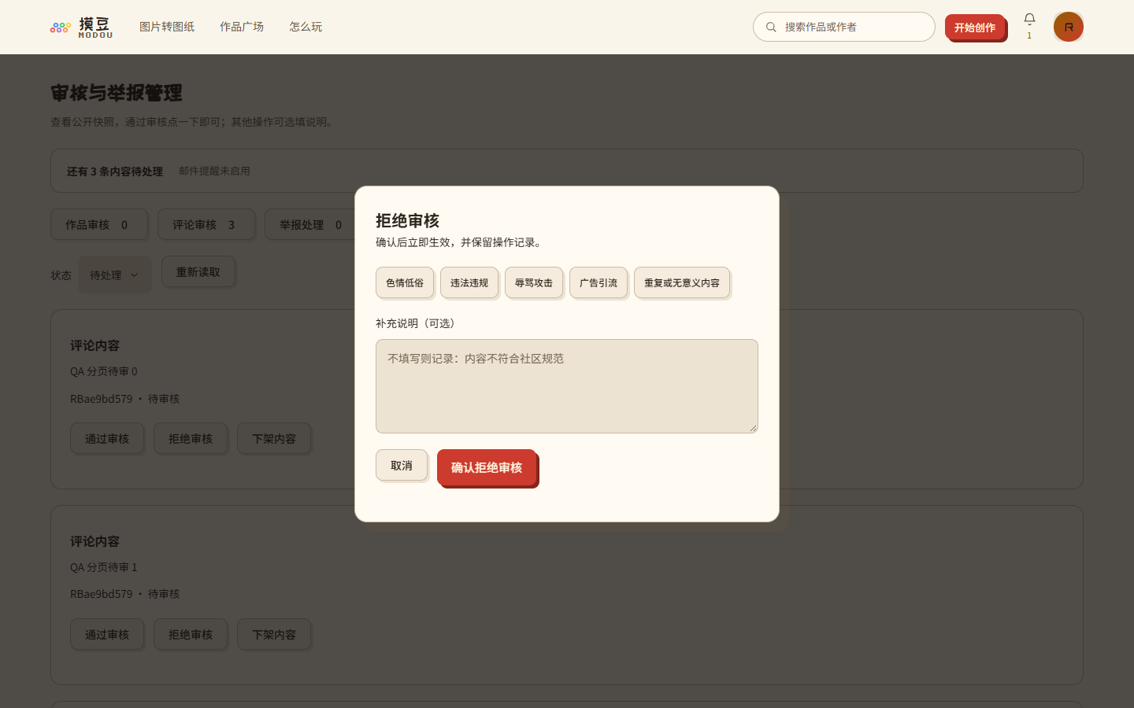Go to 作品广场 page
Screen dimensions: 1134x708
[x=242, y=27]
